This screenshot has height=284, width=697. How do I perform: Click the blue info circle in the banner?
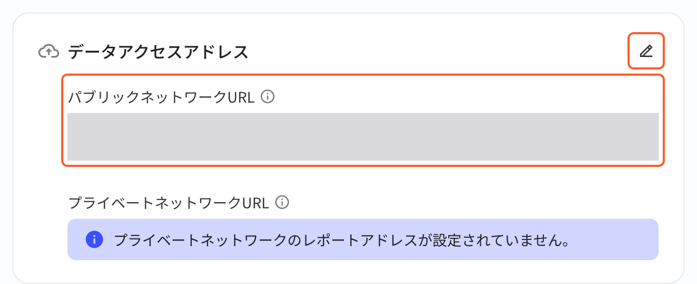tap(93, 239)
